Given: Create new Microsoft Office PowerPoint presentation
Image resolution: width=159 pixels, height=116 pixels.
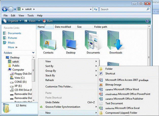Looking at the screenshot, I should click(128, 94).
